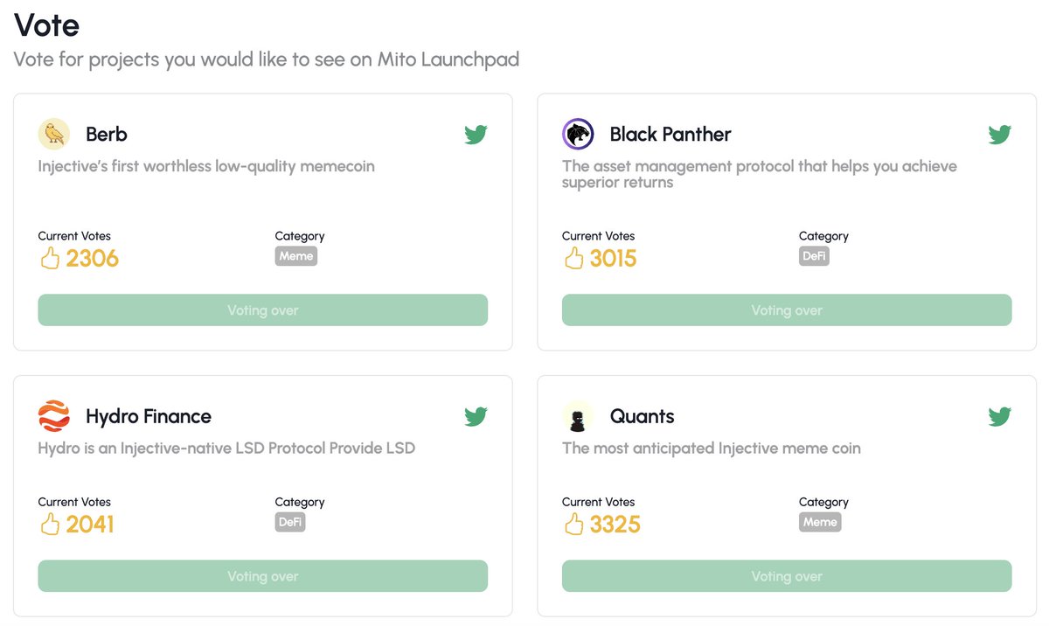This screenshot has height=626, width=1049.
Task: Open Hydro Finance's Twitter icon
Action: coord(476,416)
